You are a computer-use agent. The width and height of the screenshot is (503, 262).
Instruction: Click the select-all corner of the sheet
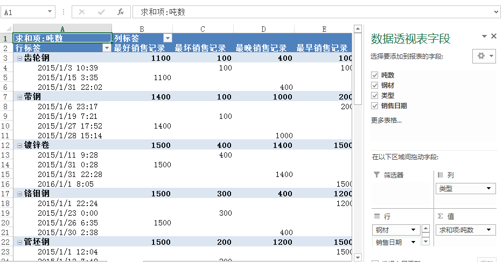pos(6,29)
